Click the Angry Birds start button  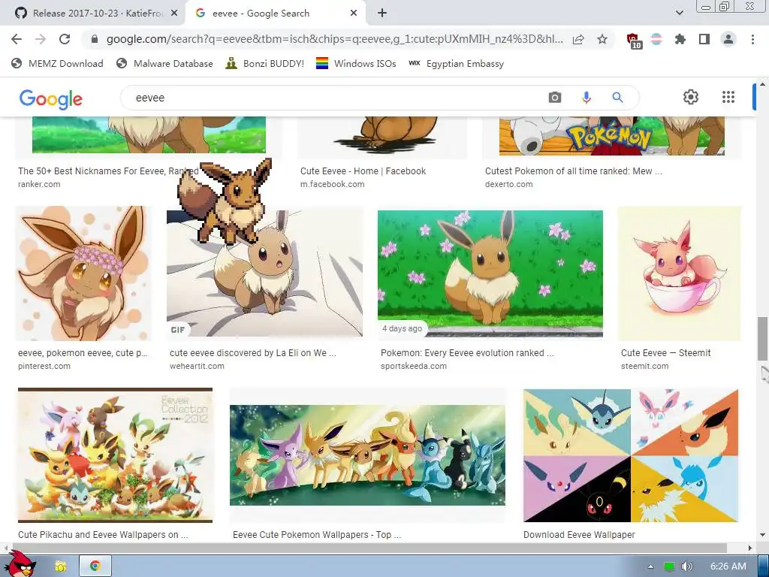pyautogui.click(x=20, y=564)
